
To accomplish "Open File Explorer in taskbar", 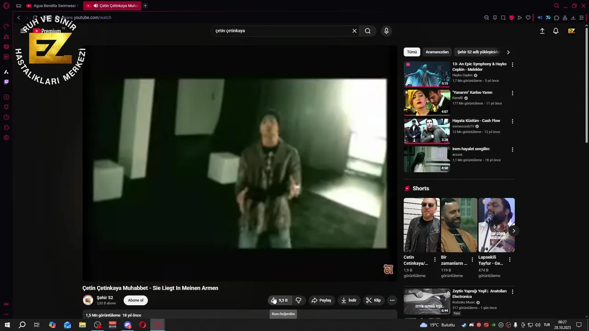I will [82, 325].
